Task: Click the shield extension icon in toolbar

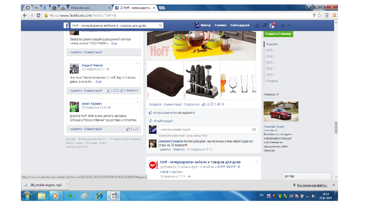Action: [327, 15]
